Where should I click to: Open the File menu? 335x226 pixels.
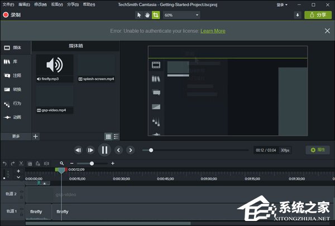(x=8, y=4)
